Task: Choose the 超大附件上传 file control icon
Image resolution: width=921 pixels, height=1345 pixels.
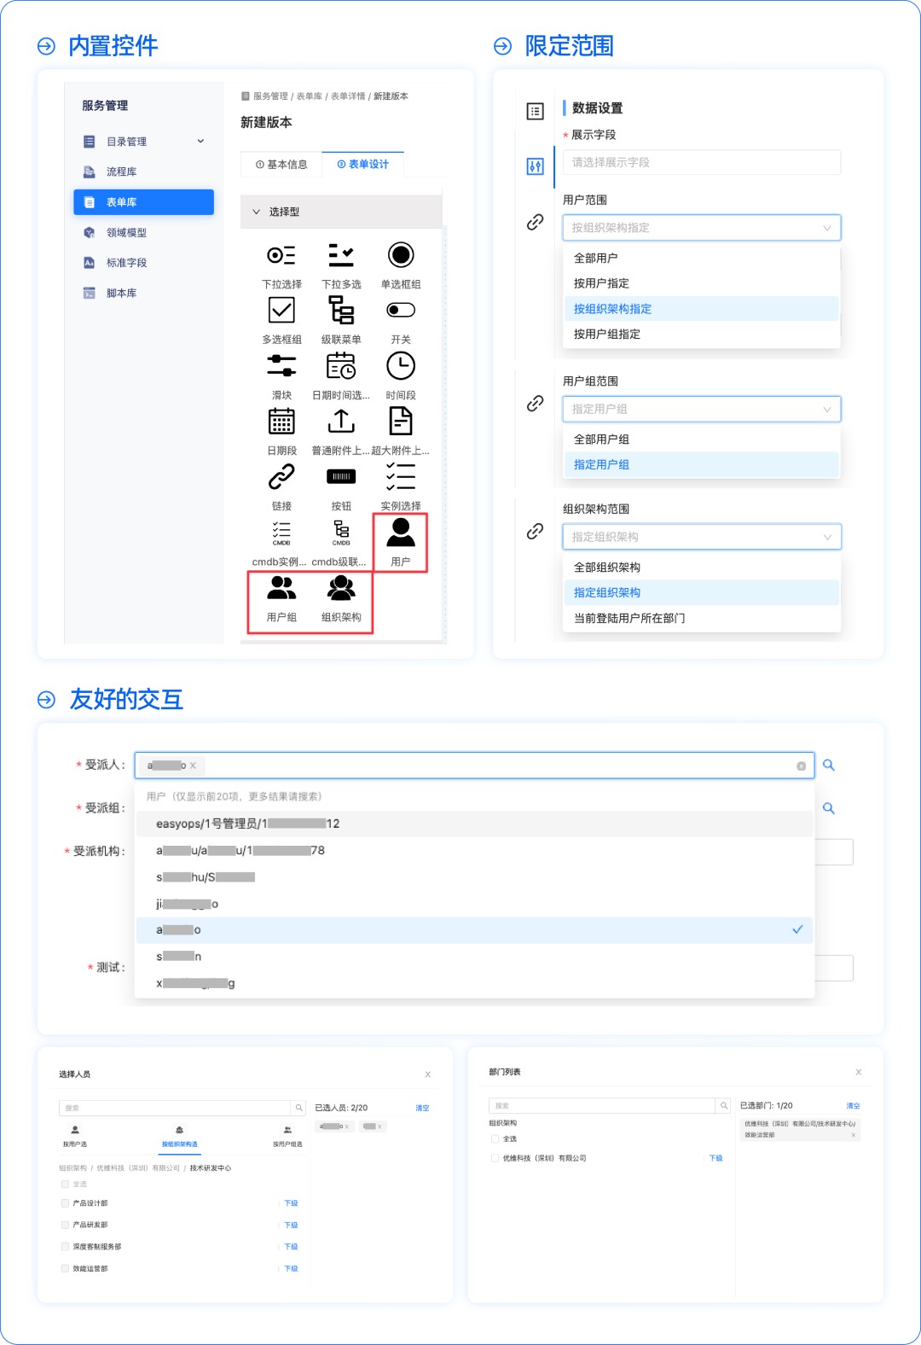Action: pos(401,421)
